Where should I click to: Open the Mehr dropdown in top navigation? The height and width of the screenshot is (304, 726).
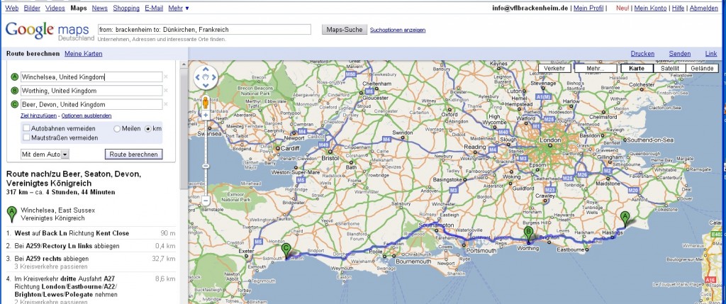pos(178,9)
